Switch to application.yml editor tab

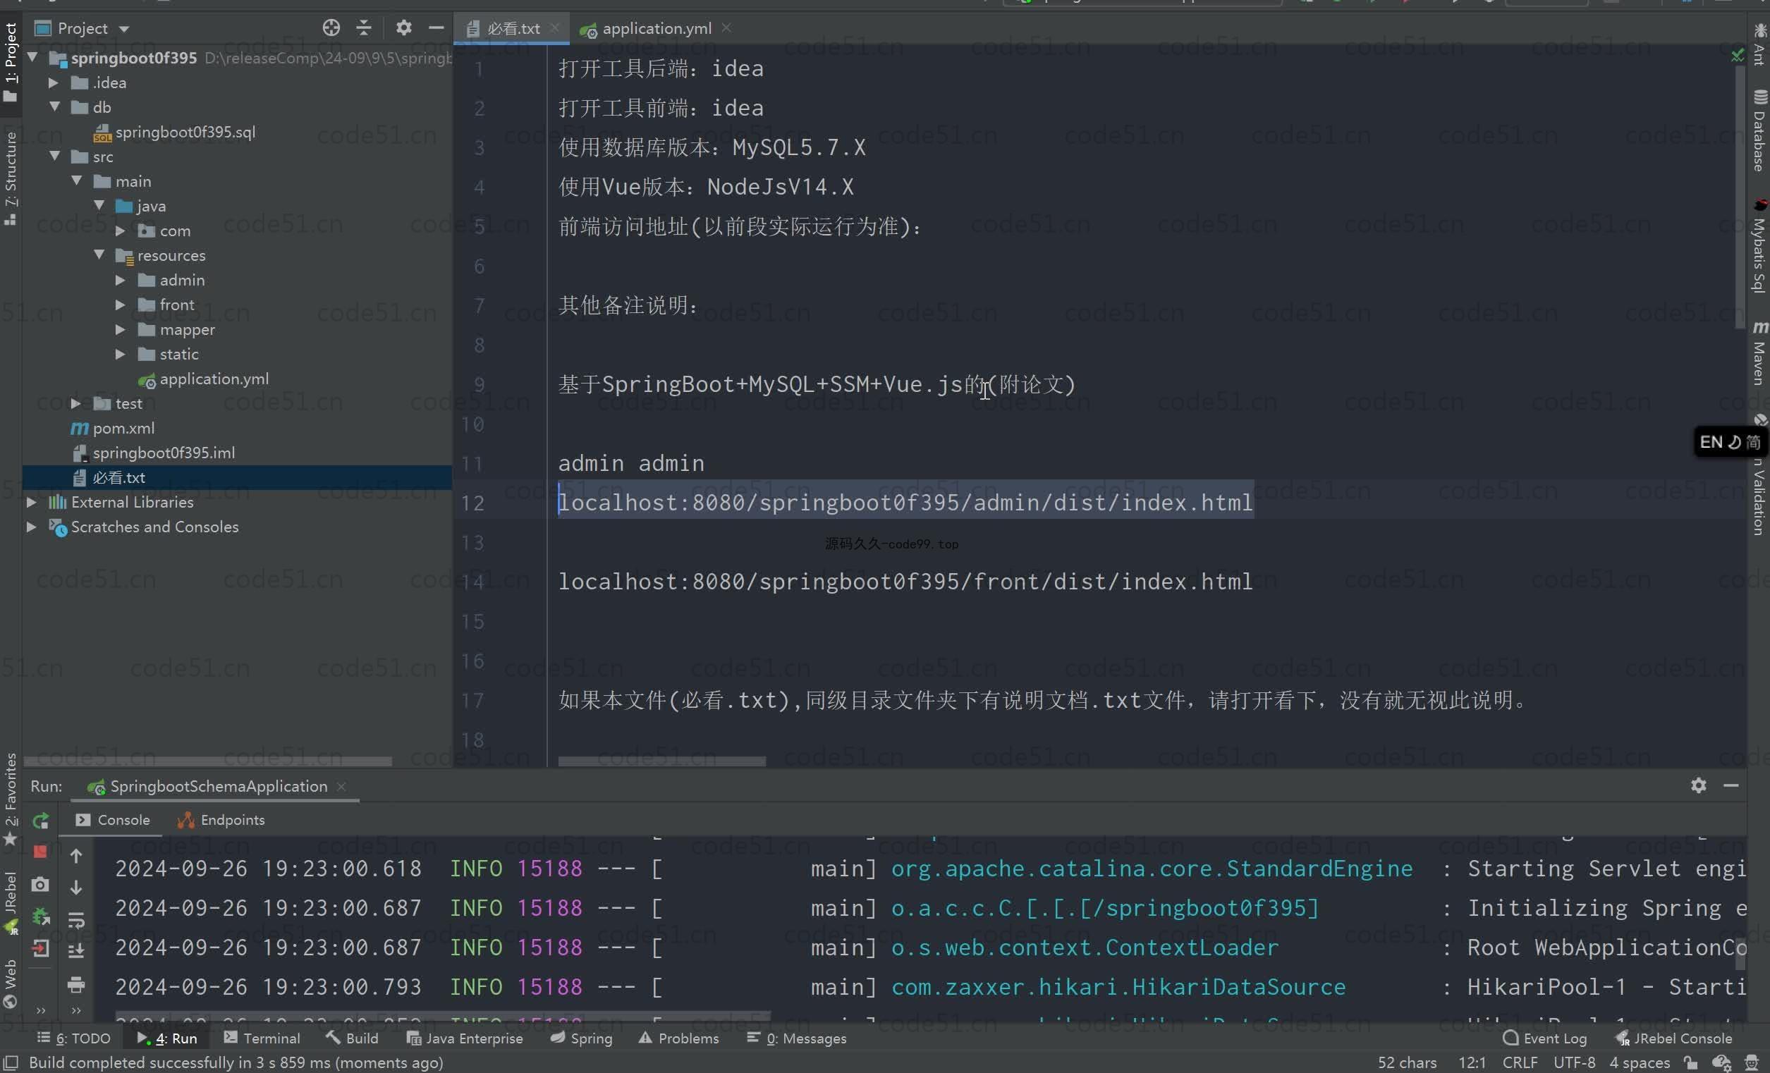(655, 28)
